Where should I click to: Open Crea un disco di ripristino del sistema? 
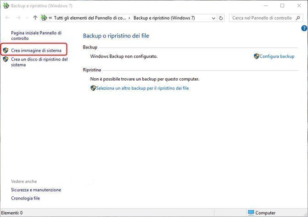click(39, 62)
